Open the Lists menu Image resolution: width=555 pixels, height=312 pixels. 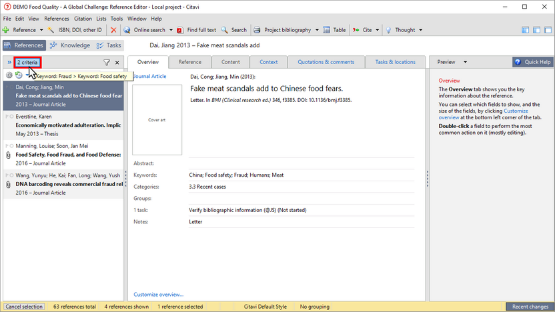[x=101, y=19]
